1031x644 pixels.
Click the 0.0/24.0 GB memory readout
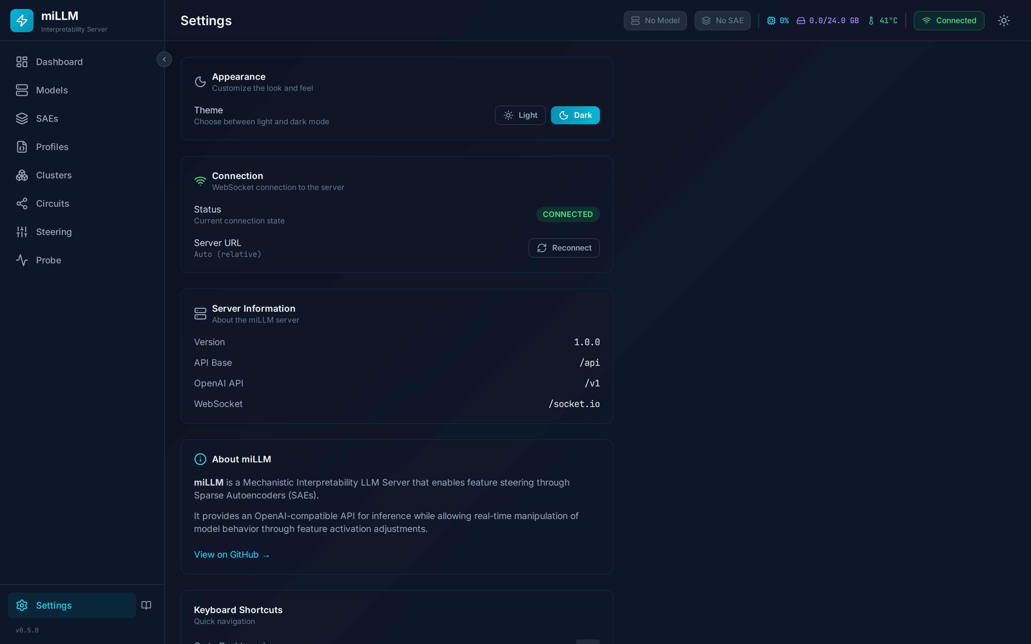pyautogui.click(x=834, y=20)
